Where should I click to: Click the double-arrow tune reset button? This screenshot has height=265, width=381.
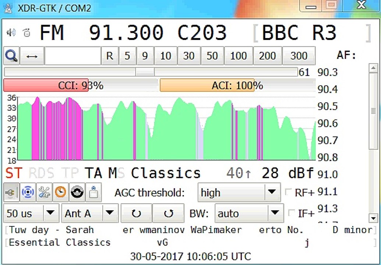[32, 56]
